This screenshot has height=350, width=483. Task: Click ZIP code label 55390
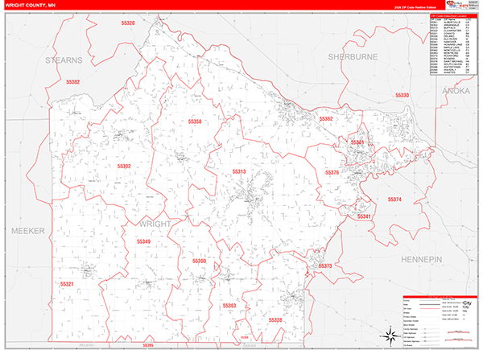click(199, 261)
